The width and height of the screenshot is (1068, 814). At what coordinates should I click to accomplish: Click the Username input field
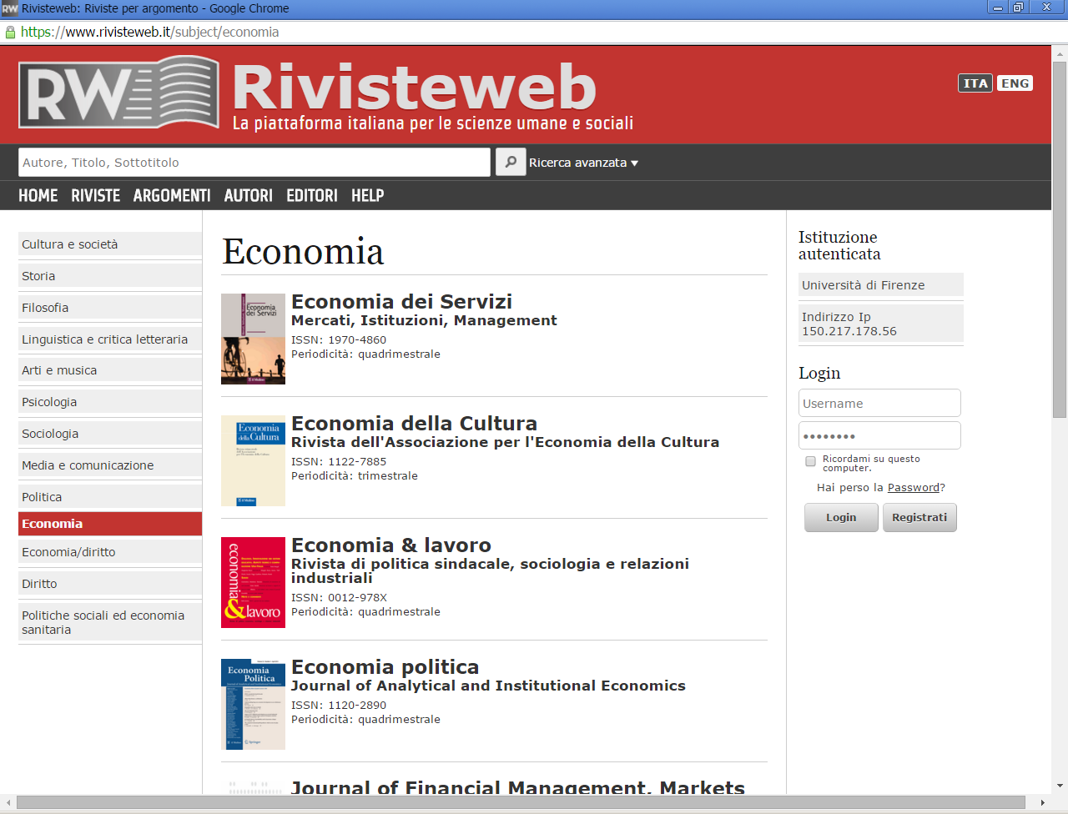point(879,403)
